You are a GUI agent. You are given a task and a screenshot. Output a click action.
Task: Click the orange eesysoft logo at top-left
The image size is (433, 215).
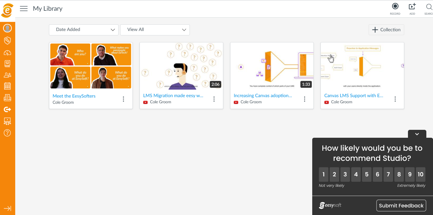[7, 10]
